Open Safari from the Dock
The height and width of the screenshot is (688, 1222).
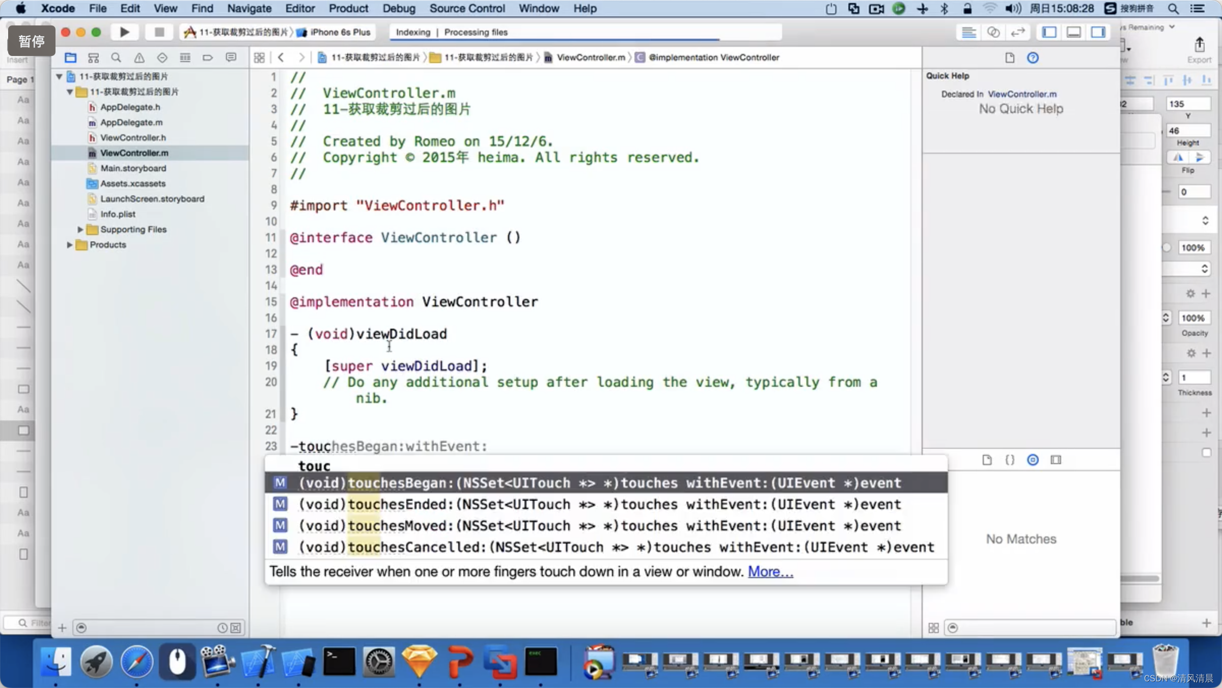tap(137, 662)
